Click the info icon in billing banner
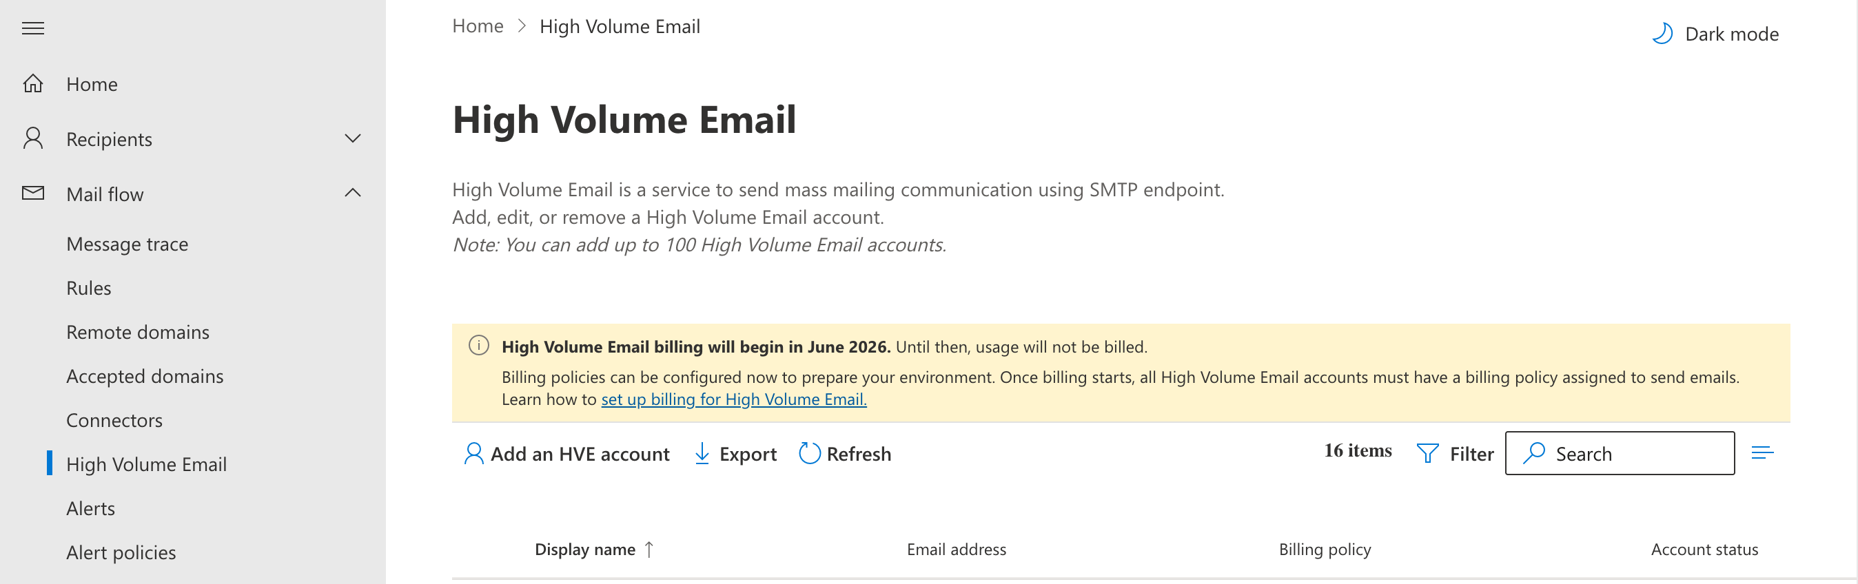The width and height of the screenshot is (1858, 584). pos(479,345)
